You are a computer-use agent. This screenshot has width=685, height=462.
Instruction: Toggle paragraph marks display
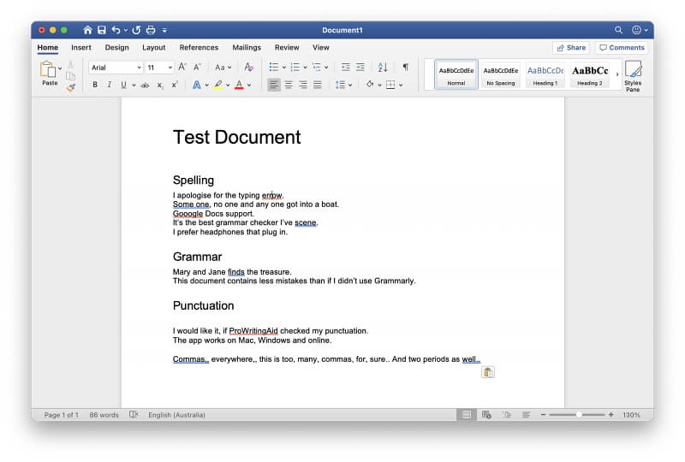(405, 67)
